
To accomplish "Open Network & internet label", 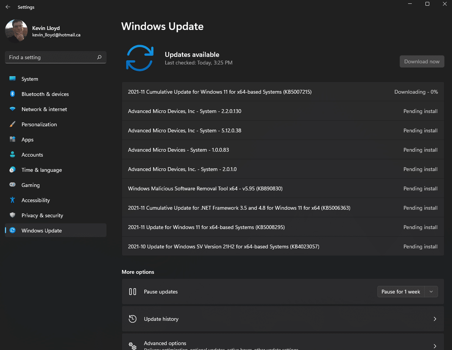I will coord(44,109).
